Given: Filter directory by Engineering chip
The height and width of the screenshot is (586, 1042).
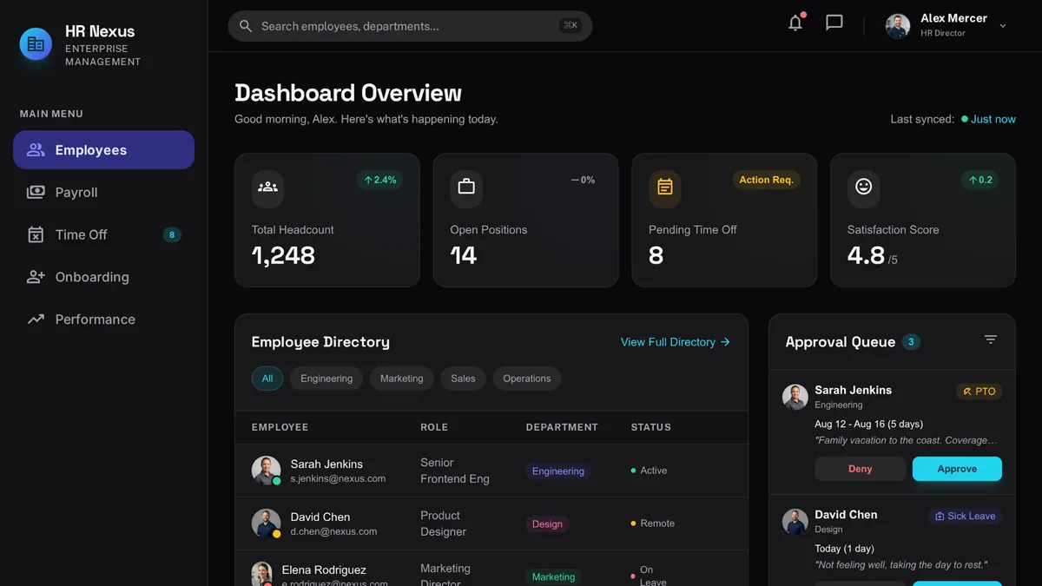Looking at the screenshot, I should point(326,379).
